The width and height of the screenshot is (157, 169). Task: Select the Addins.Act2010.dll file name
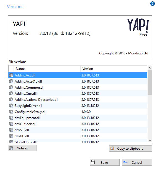[28, 81]
